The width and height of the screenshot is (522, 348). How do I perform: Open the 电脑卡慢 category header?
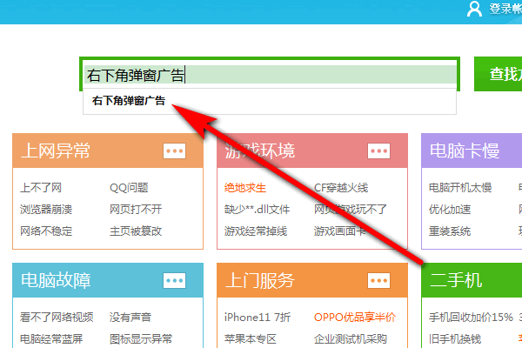[472, 151]
